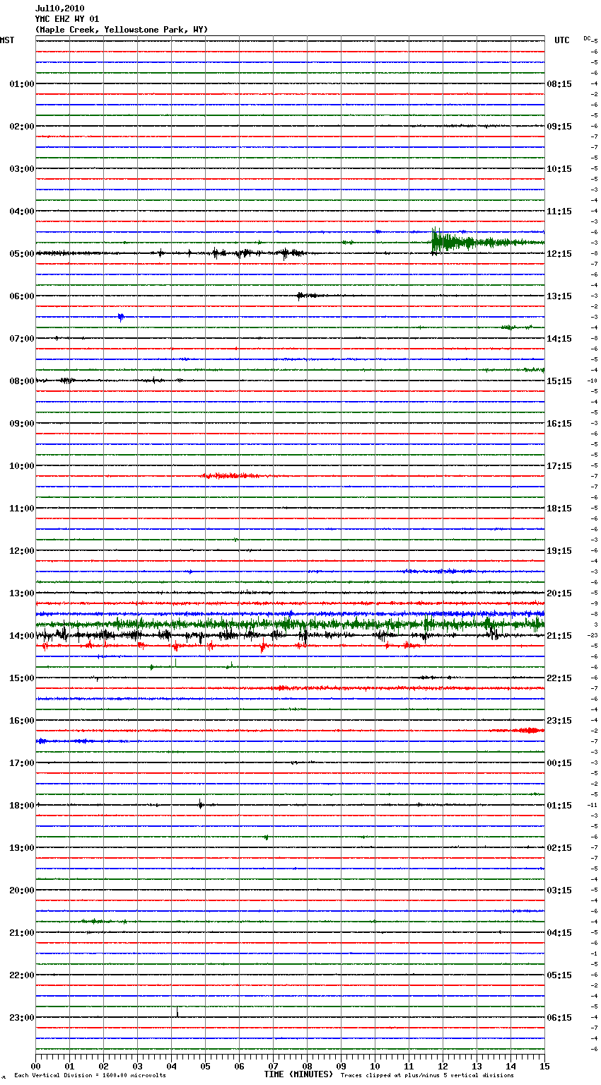Click the 17:15 UTC row label
601x1085 pixels.
(x=559, y=466)
